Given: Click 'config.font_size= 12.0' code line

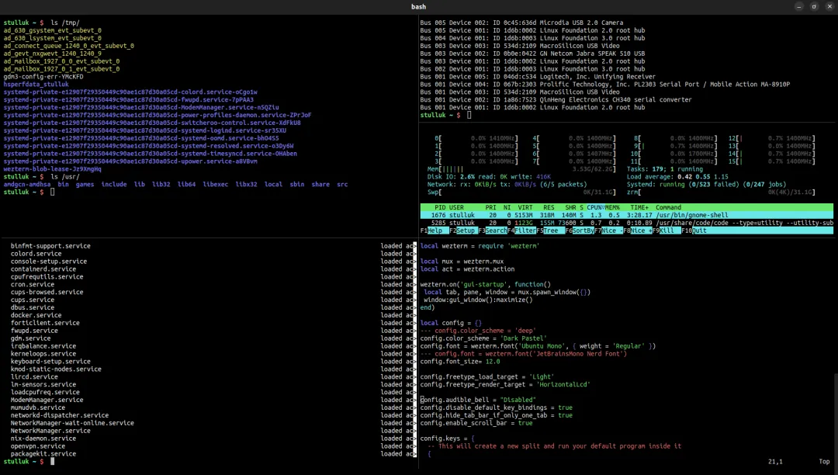Looking at the screenshot, I should 460,361.
